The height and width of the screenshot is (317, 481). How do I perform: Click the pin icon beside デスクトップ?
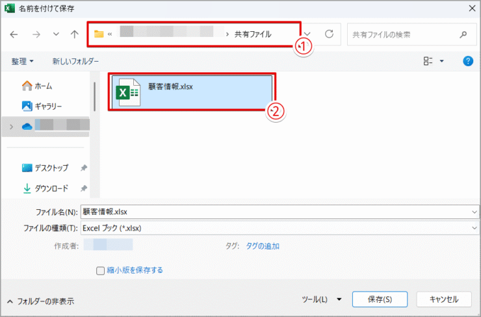tap(84, 168)
